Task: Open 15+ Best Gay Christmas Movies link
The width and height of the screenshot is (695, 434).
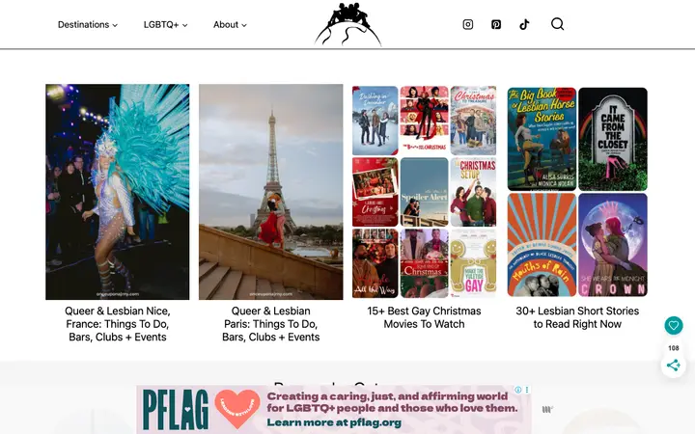Action: [424, 317]
